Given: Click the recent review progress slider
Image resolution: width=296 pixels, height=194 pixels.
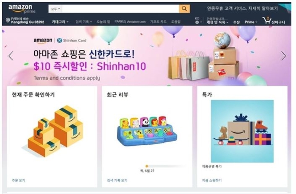Looking at the screenshot, I should coord(166,166).
